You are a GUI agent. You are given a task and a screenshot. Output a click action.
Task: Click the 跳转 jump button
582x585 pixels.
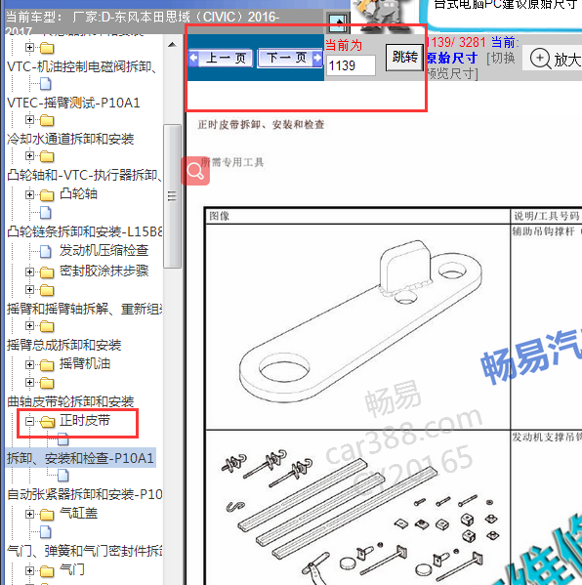coord(405,58)
